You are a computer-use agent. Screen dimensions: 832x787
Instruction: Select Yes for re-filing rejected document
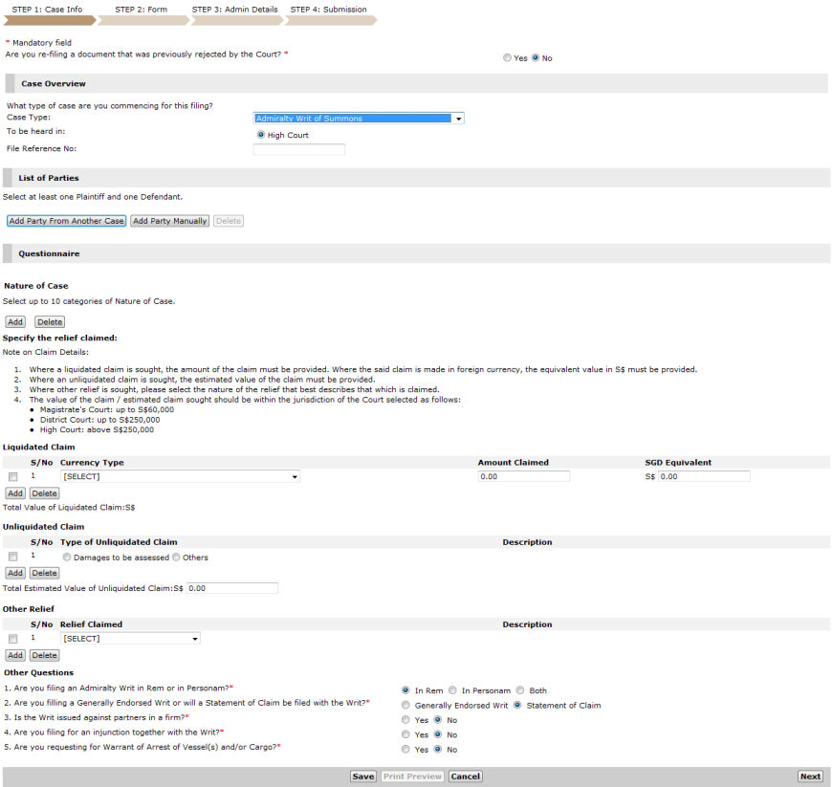(508, 58)
